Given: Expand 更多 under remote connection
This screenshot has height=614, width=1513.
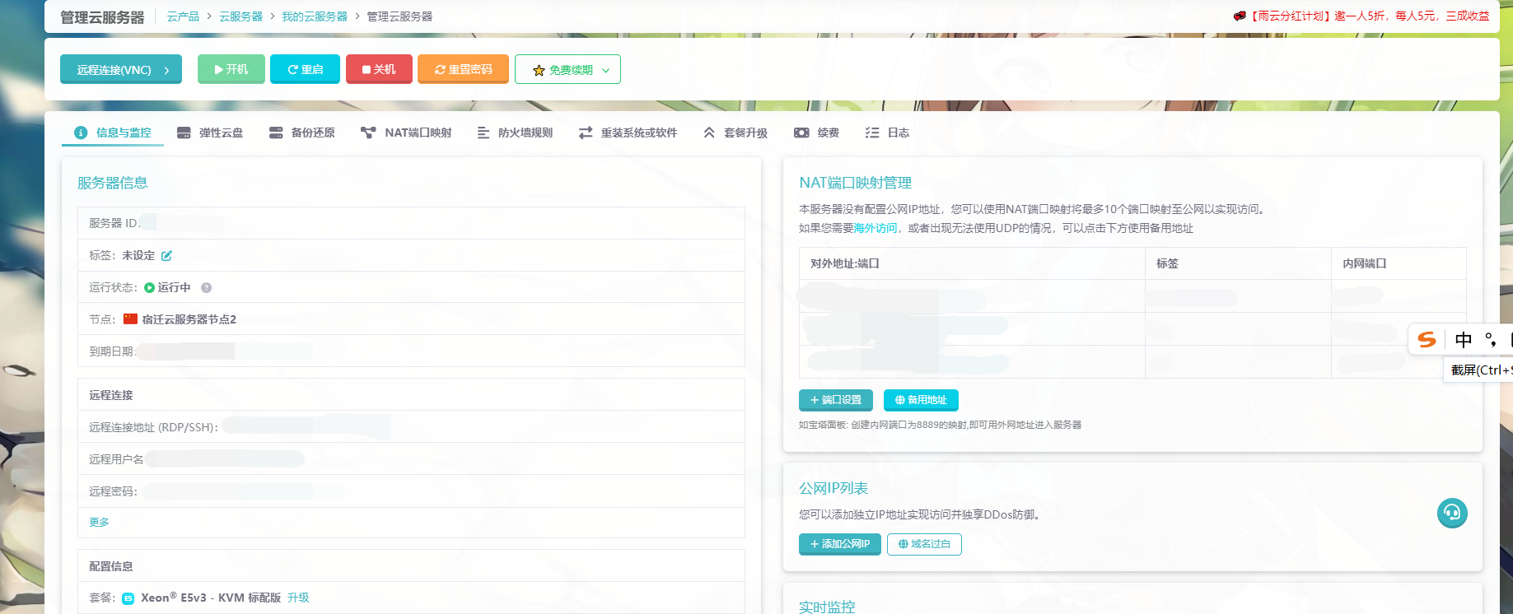Looking at the screenshot, I should (x=99, y=523).
